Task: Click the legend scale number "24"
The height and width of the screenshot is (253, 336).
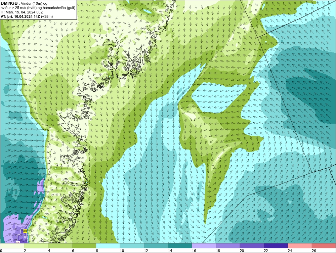Action: click(x=290, y=251)
